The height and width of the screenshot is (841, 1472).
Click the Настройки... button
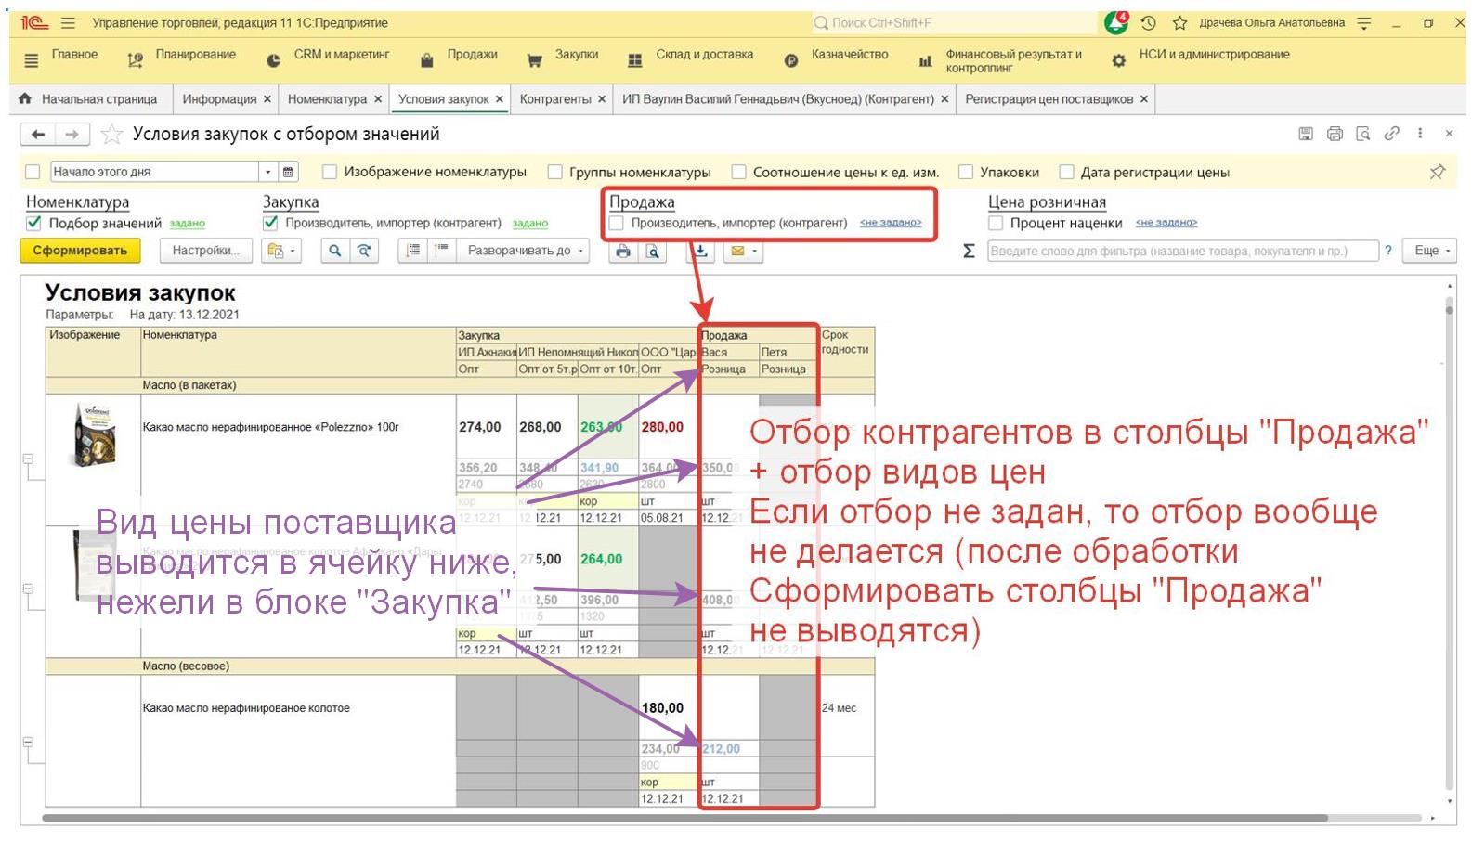(205, 251)
